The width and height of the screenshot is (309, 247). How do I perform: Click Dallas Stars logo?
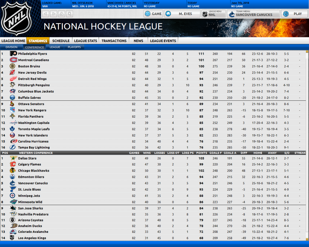tap(13, 158)
